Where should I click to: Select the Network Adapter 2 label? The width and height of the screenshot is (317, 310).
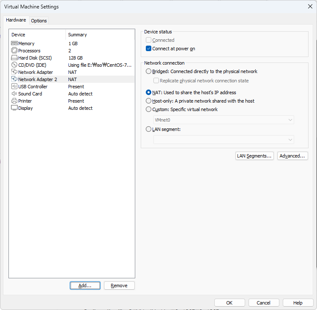pos(38,79)
